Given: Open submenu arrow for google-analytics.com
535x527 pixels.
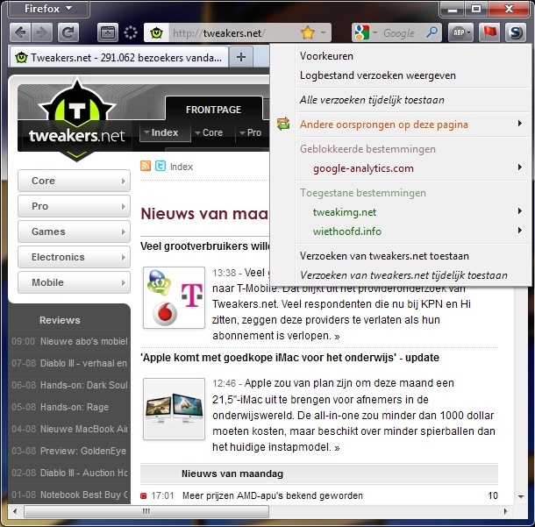Looking at the screenshot, I should coord(519,167).
